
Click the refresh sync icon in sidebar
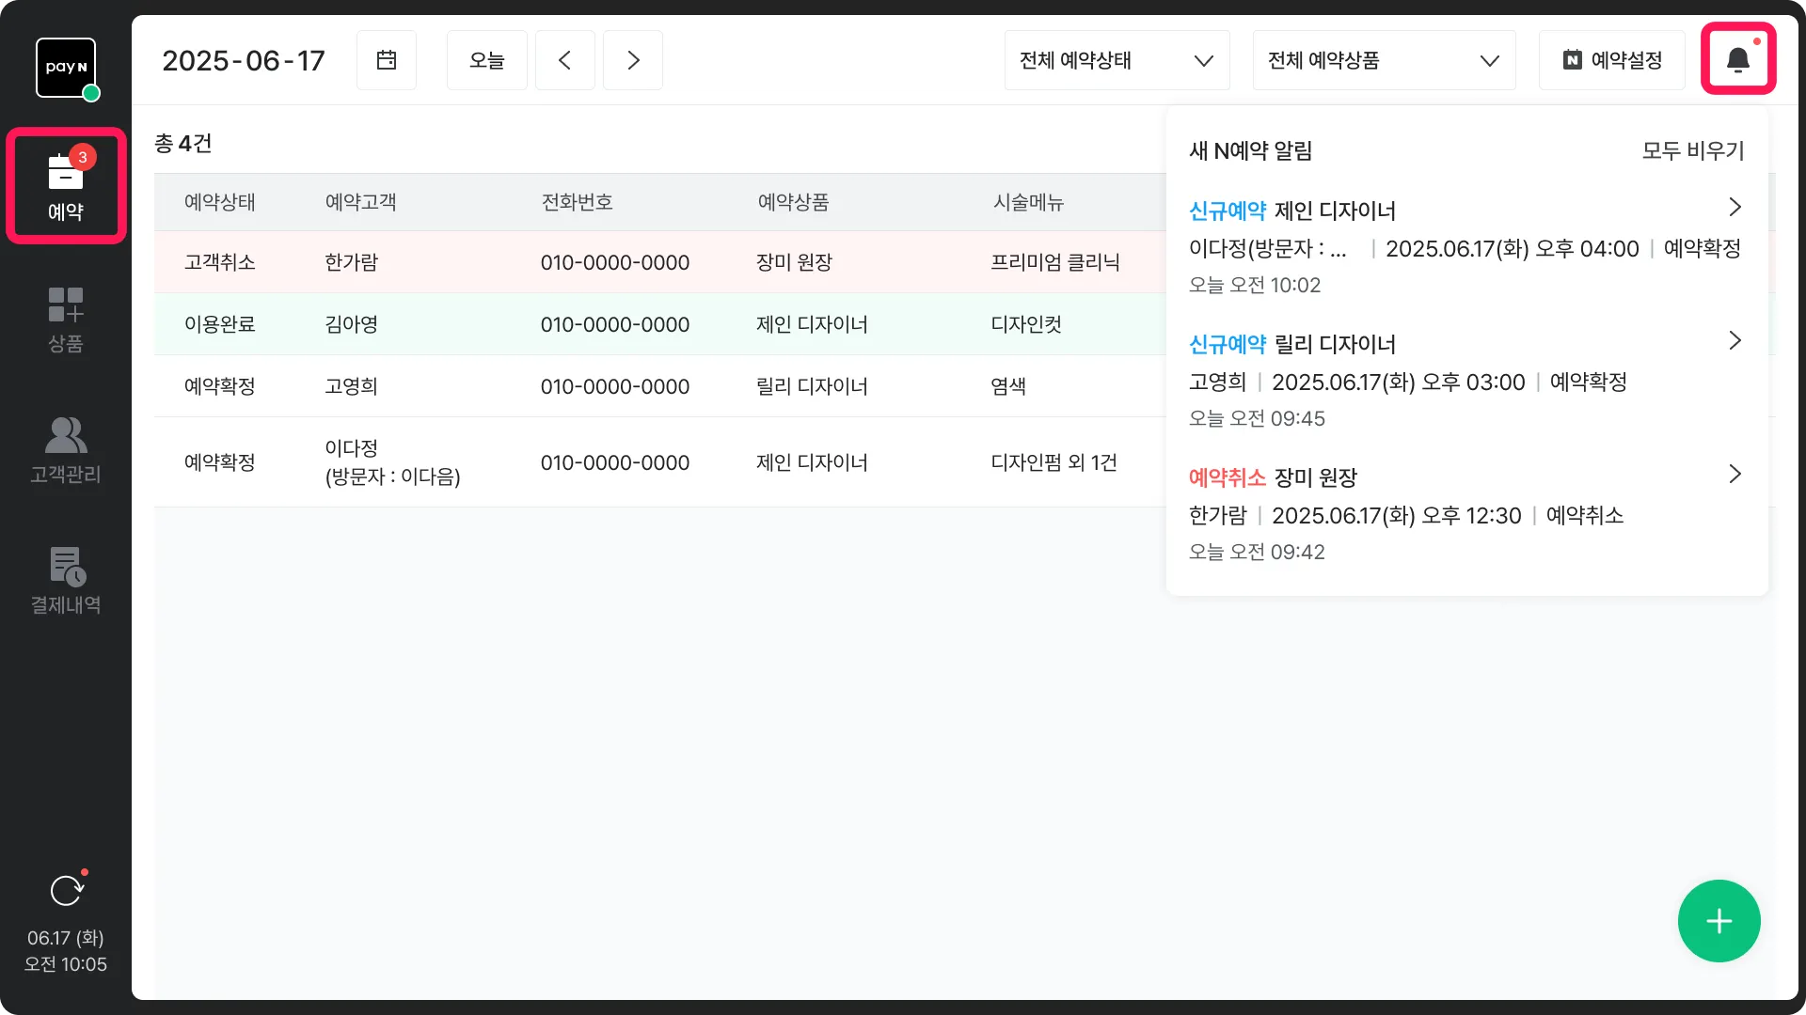tap(66, 890)
